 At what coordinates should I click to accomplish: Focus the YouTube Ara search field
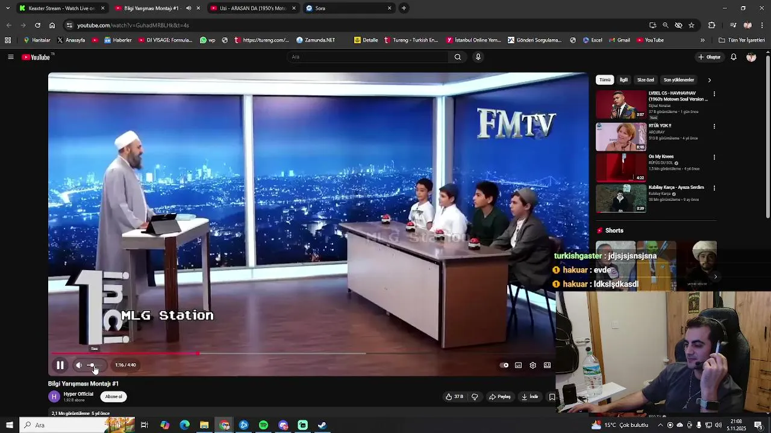coord(367,57)
